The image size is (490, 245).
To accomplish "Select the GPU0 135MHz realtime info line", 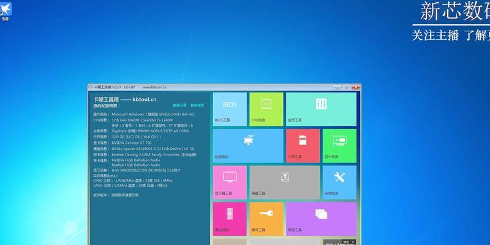I will [x=130, y=186].
